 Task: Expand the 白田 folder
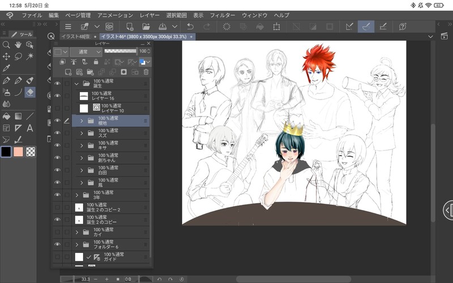(x=82, y=170)
